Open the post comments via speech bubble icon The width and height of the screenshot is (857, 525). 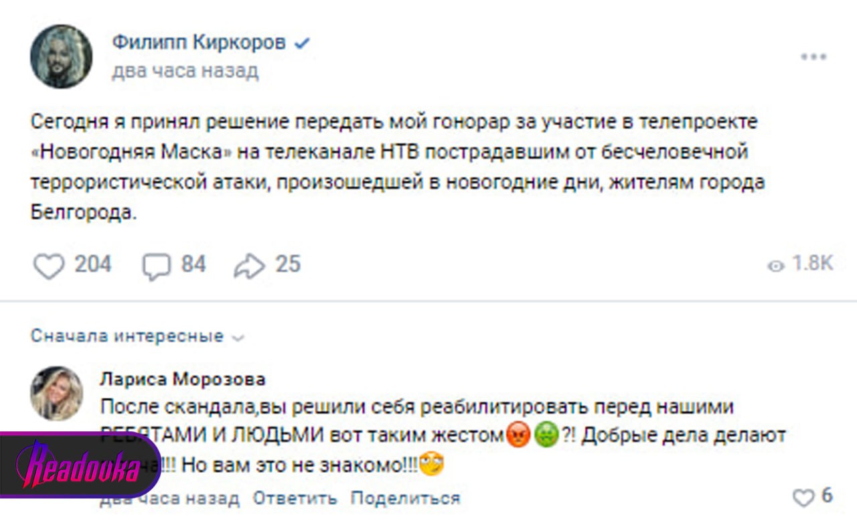click(x=156, y=266)
